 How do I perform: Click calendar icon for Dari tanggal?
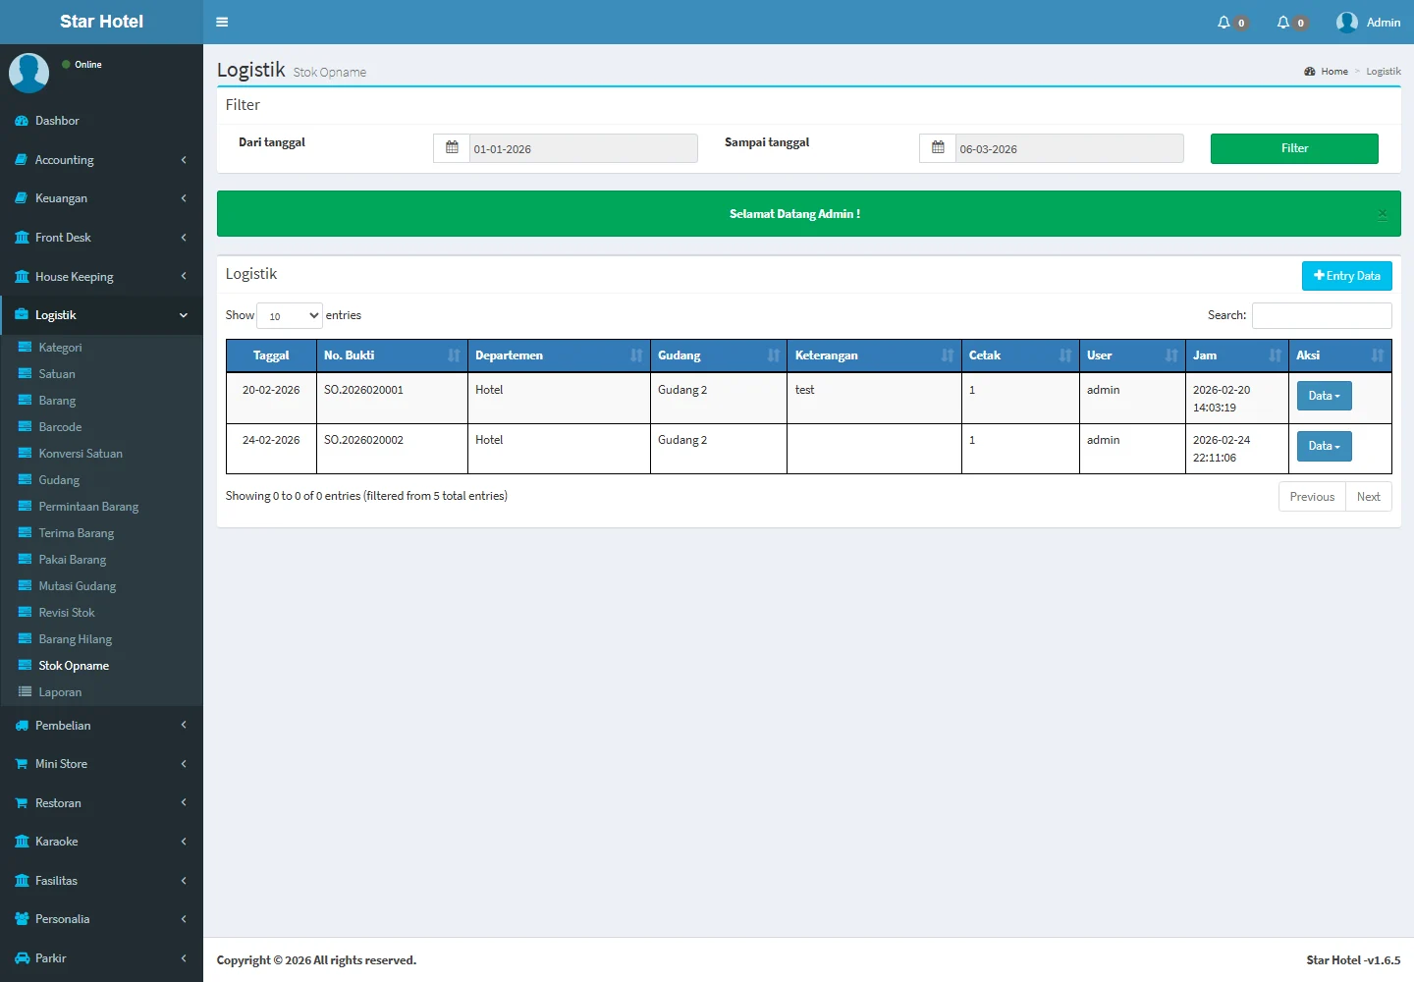pyautogui.click(x=452, y=148)
